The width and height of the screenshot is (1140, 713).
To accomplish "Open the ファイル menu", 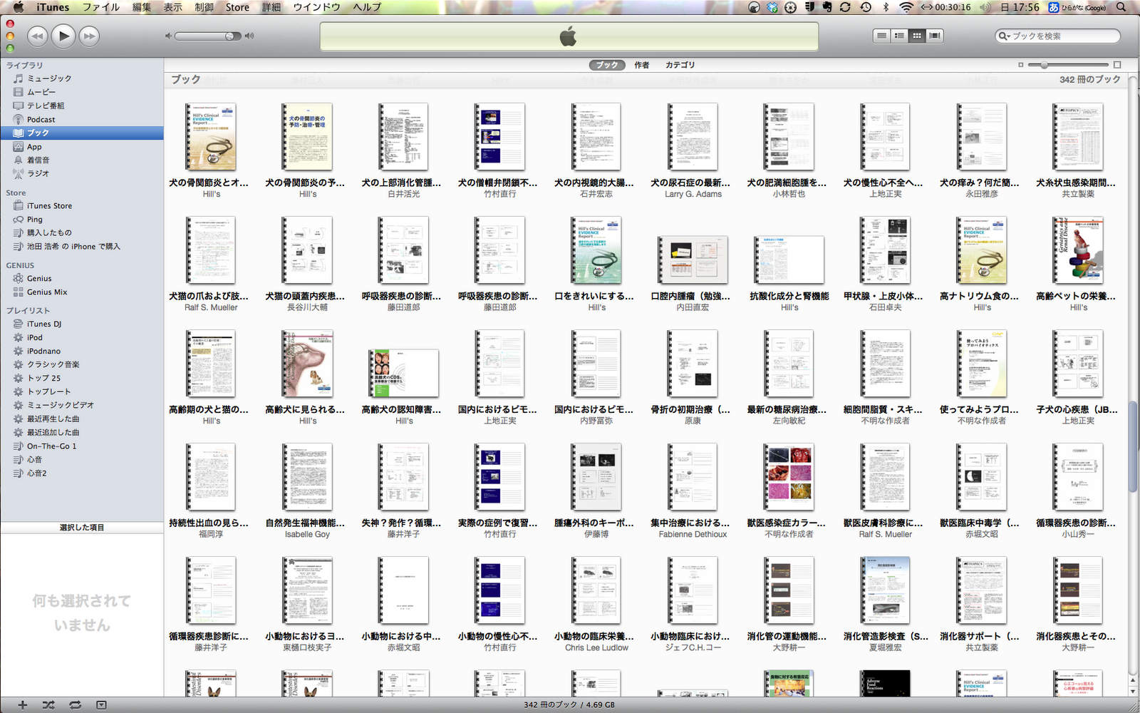I will point(101,7).
